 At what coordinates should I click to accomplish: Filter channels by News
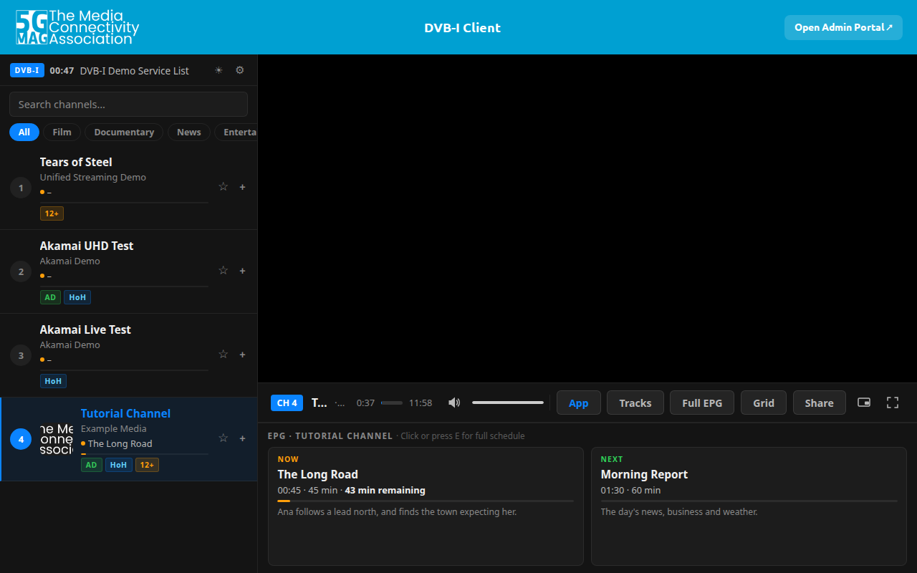(189, 132)
